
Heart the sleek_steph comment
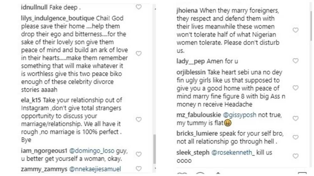[x=295, y=156]
